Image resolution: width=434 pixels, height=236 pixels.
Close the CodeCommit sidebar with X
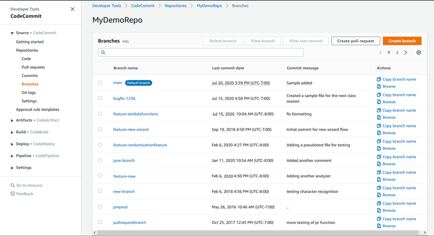pyautogui.click(x=73, y=9)
